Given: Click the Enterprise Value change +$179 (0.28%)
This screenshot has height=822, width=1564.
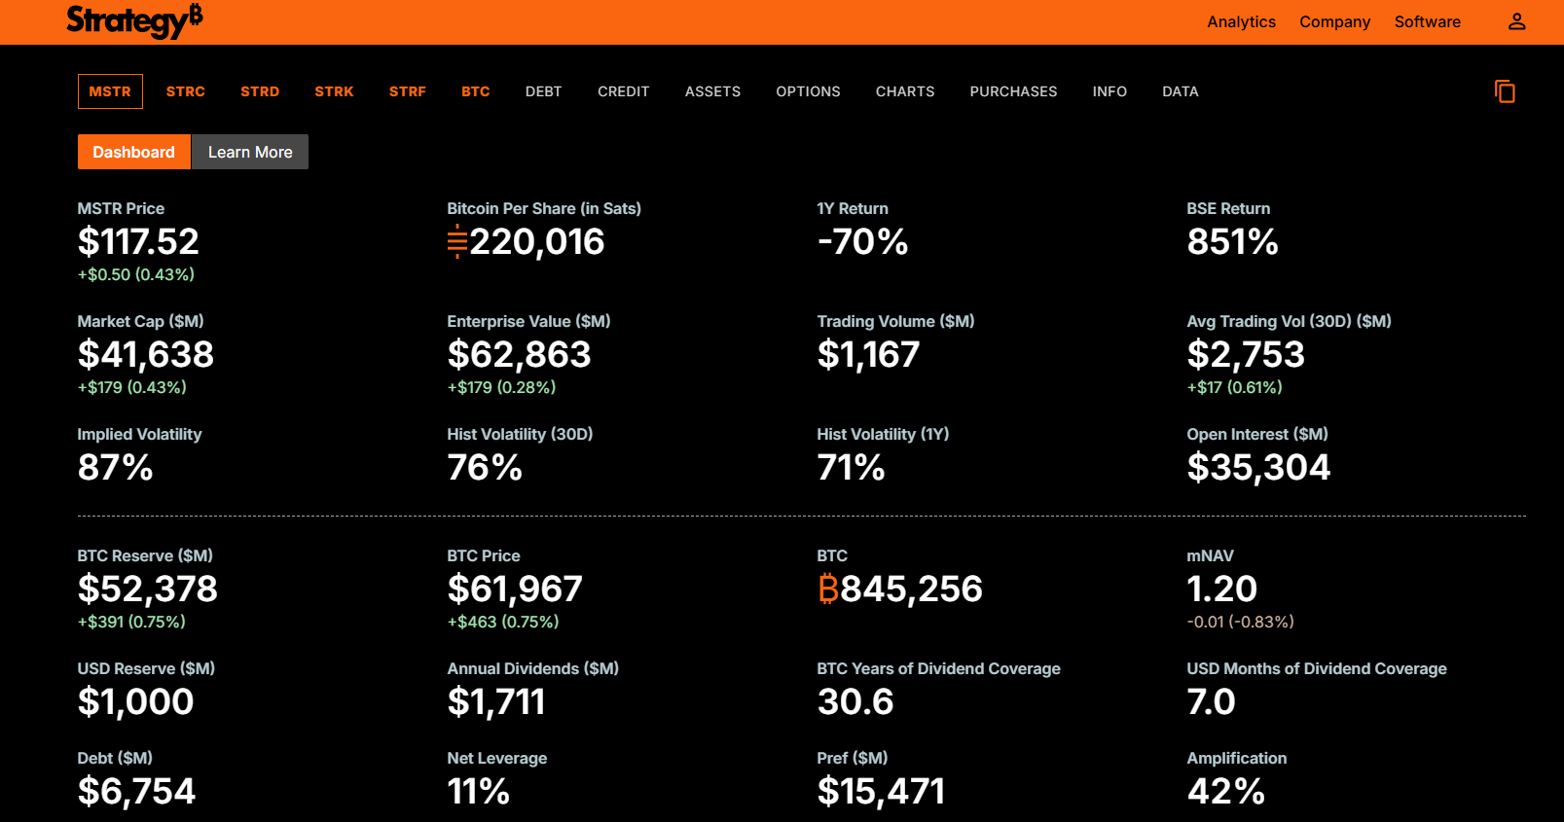Looking at the screenshot, I should click(x=501, y=387).
